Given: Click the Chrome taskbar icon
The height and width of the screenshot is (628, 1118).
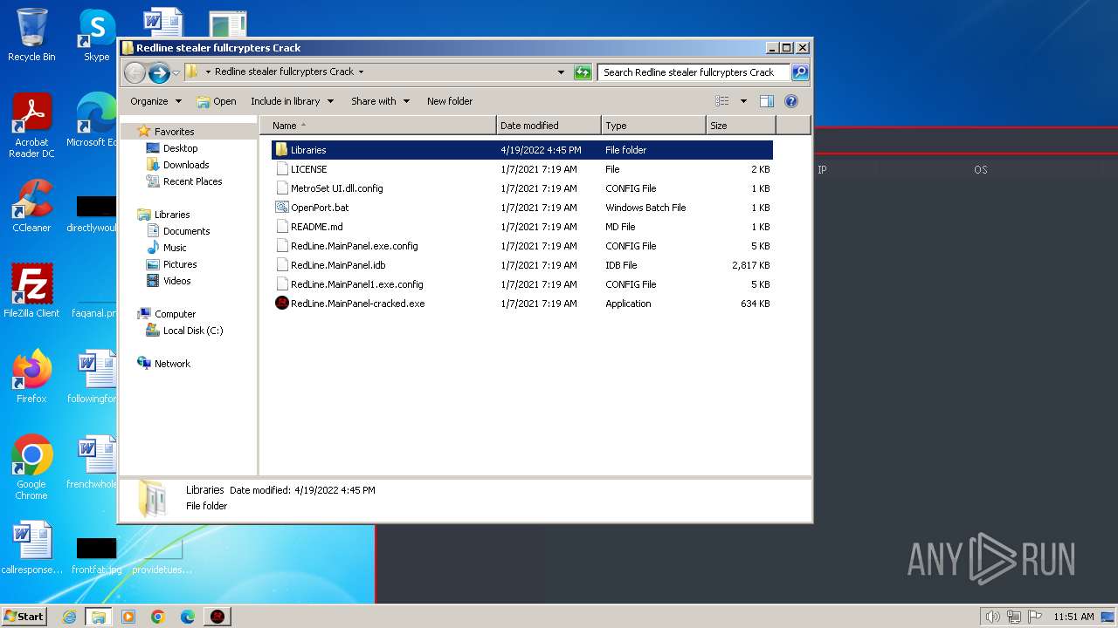Looking at the screenshot, I should [158, 617].
